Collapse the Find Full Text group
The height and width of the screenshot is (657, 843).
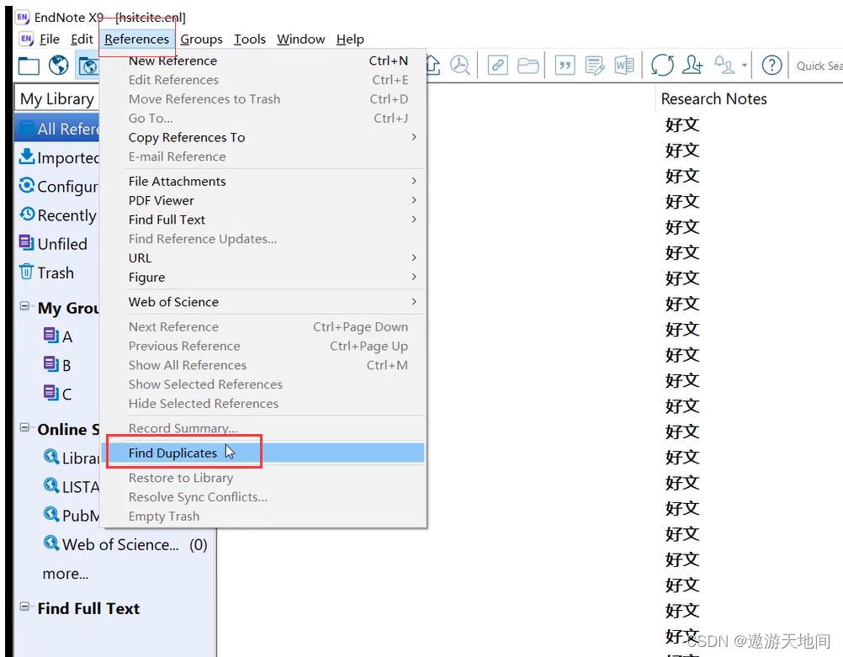pyautogui.click(x=24, y=607)
